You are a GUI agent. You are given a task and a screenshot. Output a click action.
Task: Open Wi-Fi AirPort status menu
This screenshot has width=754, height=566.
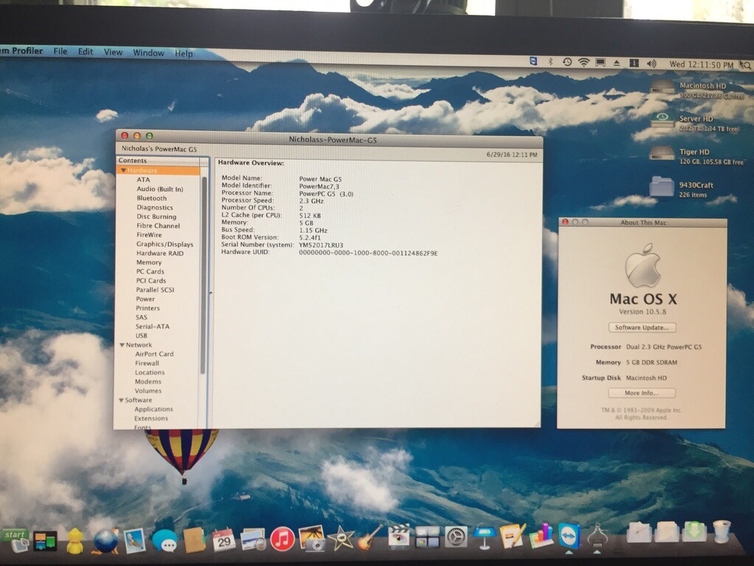(584, 62)
